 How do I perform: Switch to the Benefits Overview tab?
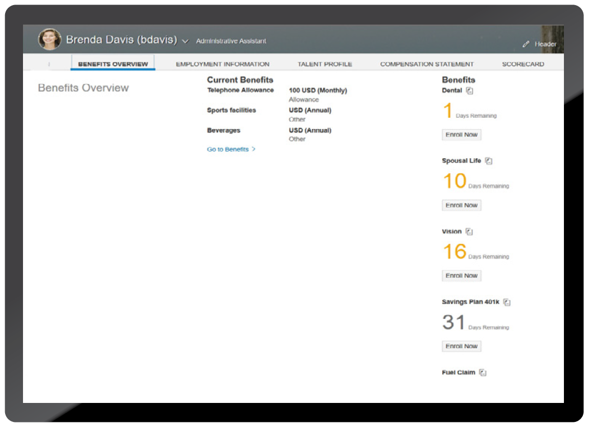pyautogui.click(x=112, y=65)
